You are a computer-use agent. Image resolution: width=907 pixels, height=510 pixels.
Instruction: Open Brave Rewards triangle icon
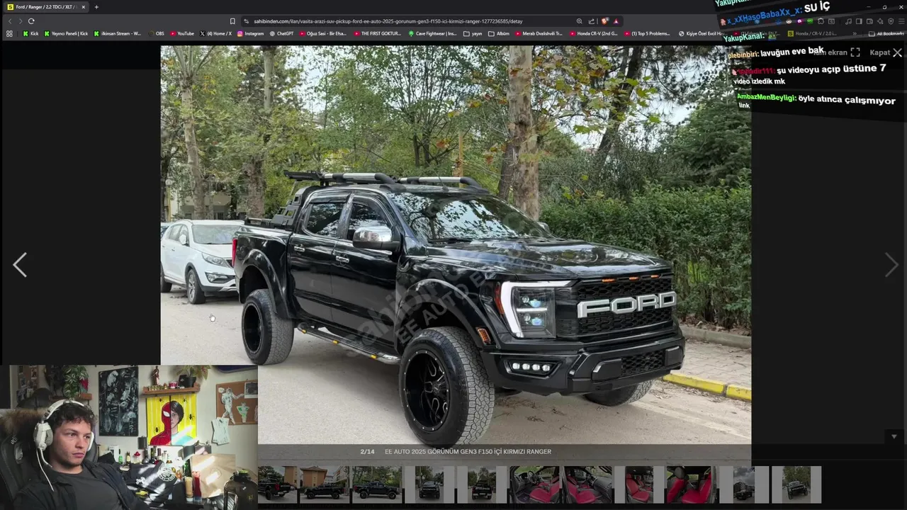(x=616, y=21)
